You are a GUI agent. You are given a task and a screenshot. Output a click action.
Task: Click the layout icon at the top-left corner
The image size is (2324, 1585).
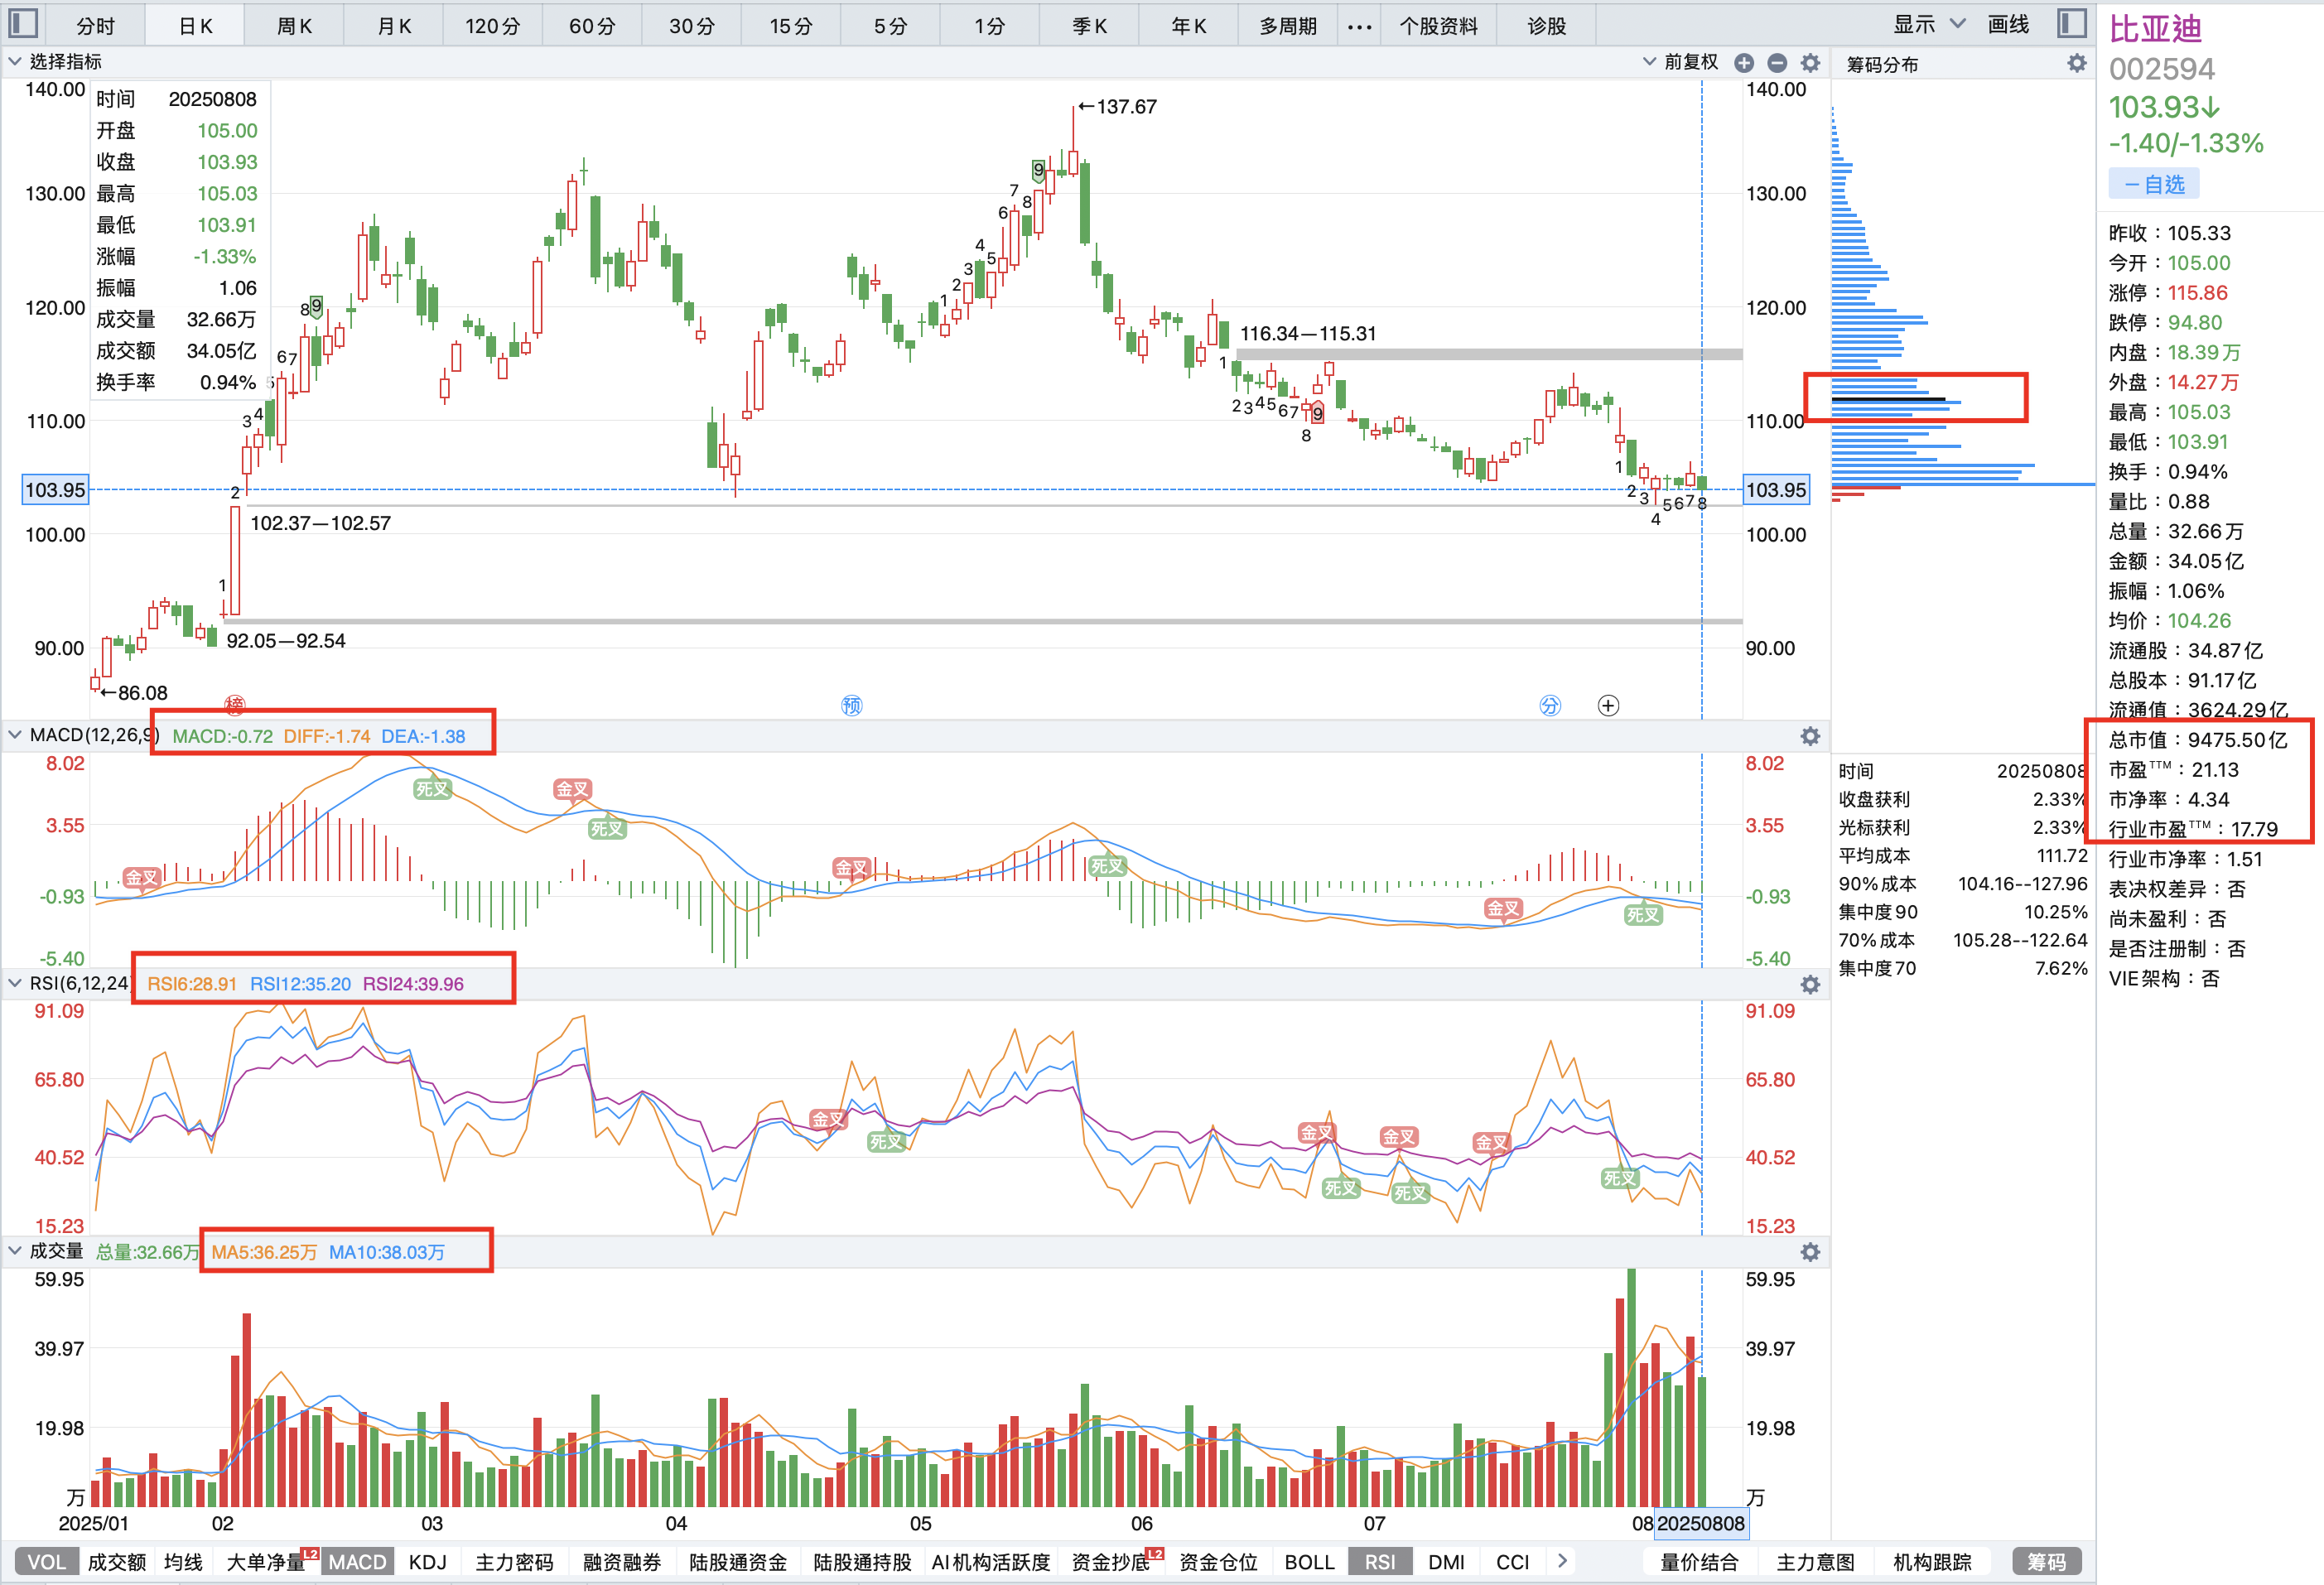[x=22, y=22]
